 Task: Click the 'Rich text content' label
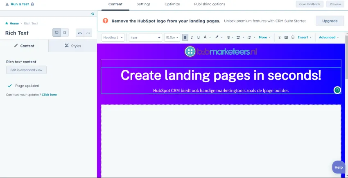tap(21, 62)
